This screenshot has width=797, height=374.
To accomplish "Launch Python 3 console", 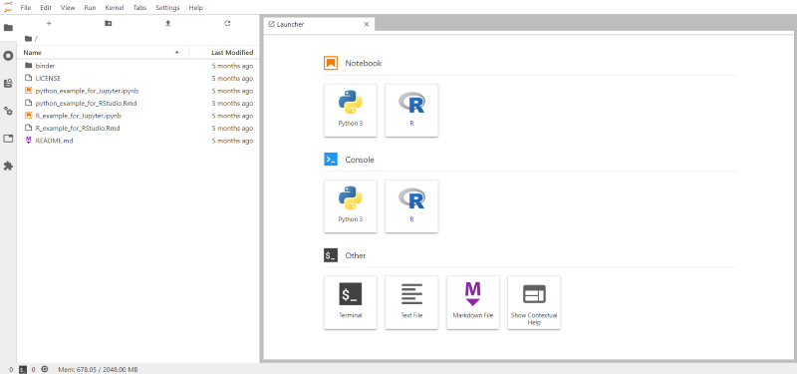I will coord(351,206).
